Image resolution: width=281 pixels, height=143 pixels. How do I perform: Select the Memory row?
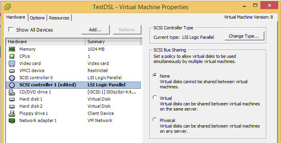tap(73, 49)
